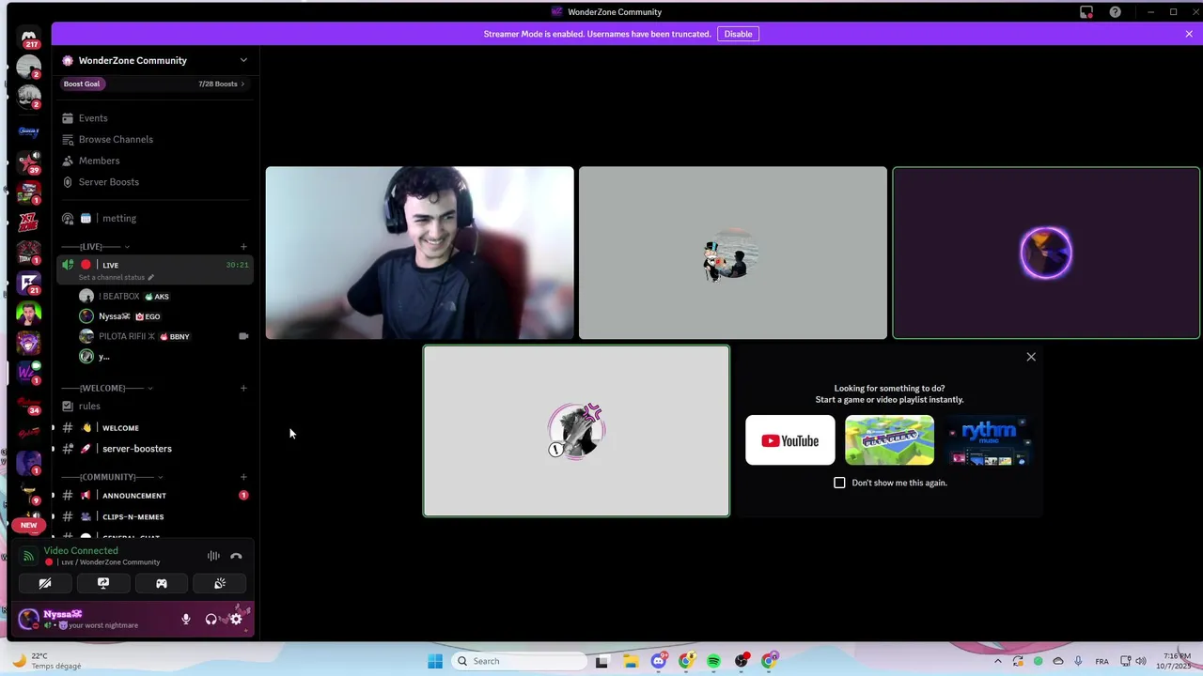
Task: Open Browse Channels
Action: pos(155,139)
